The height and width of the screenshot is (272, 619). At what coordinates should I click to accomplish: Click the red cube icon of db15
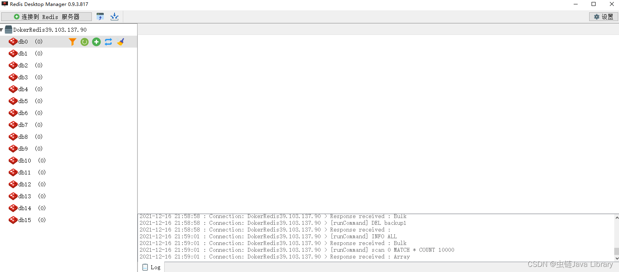coord(13,220)
